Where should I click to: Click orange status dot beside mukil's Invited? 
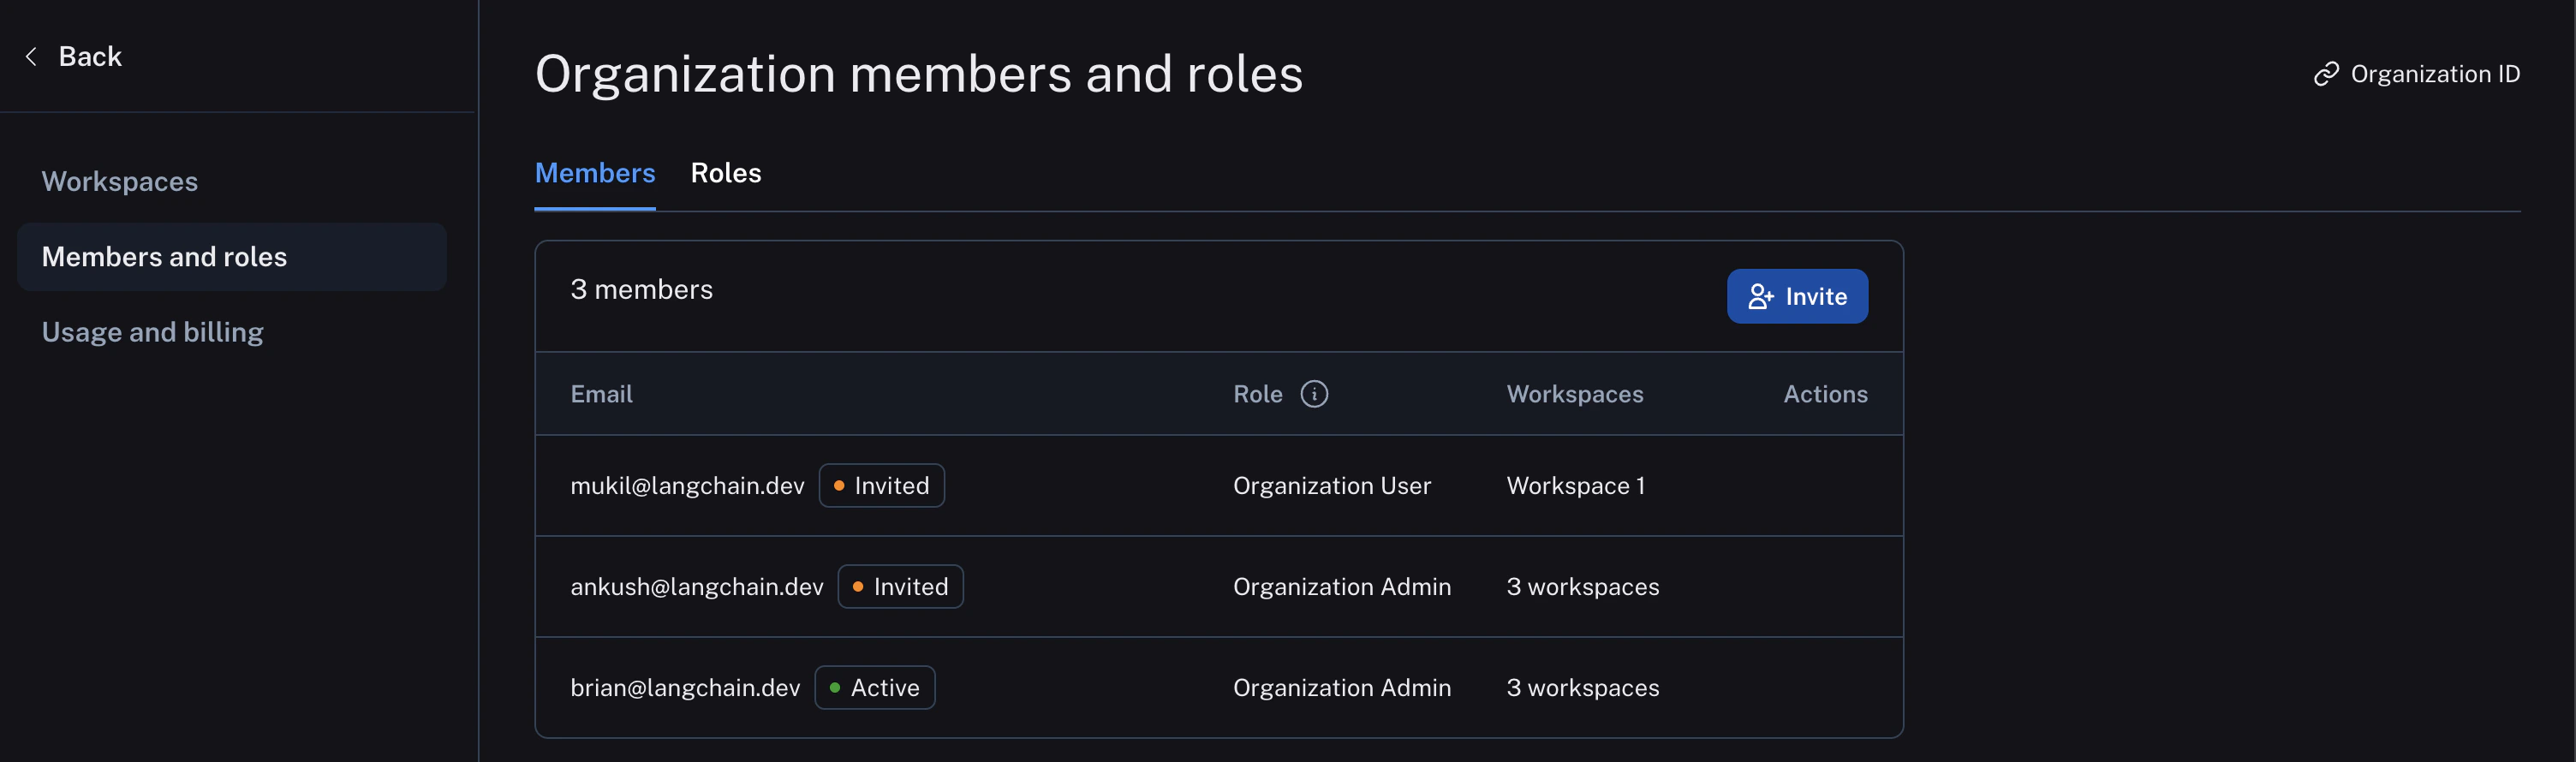[839, 486]
